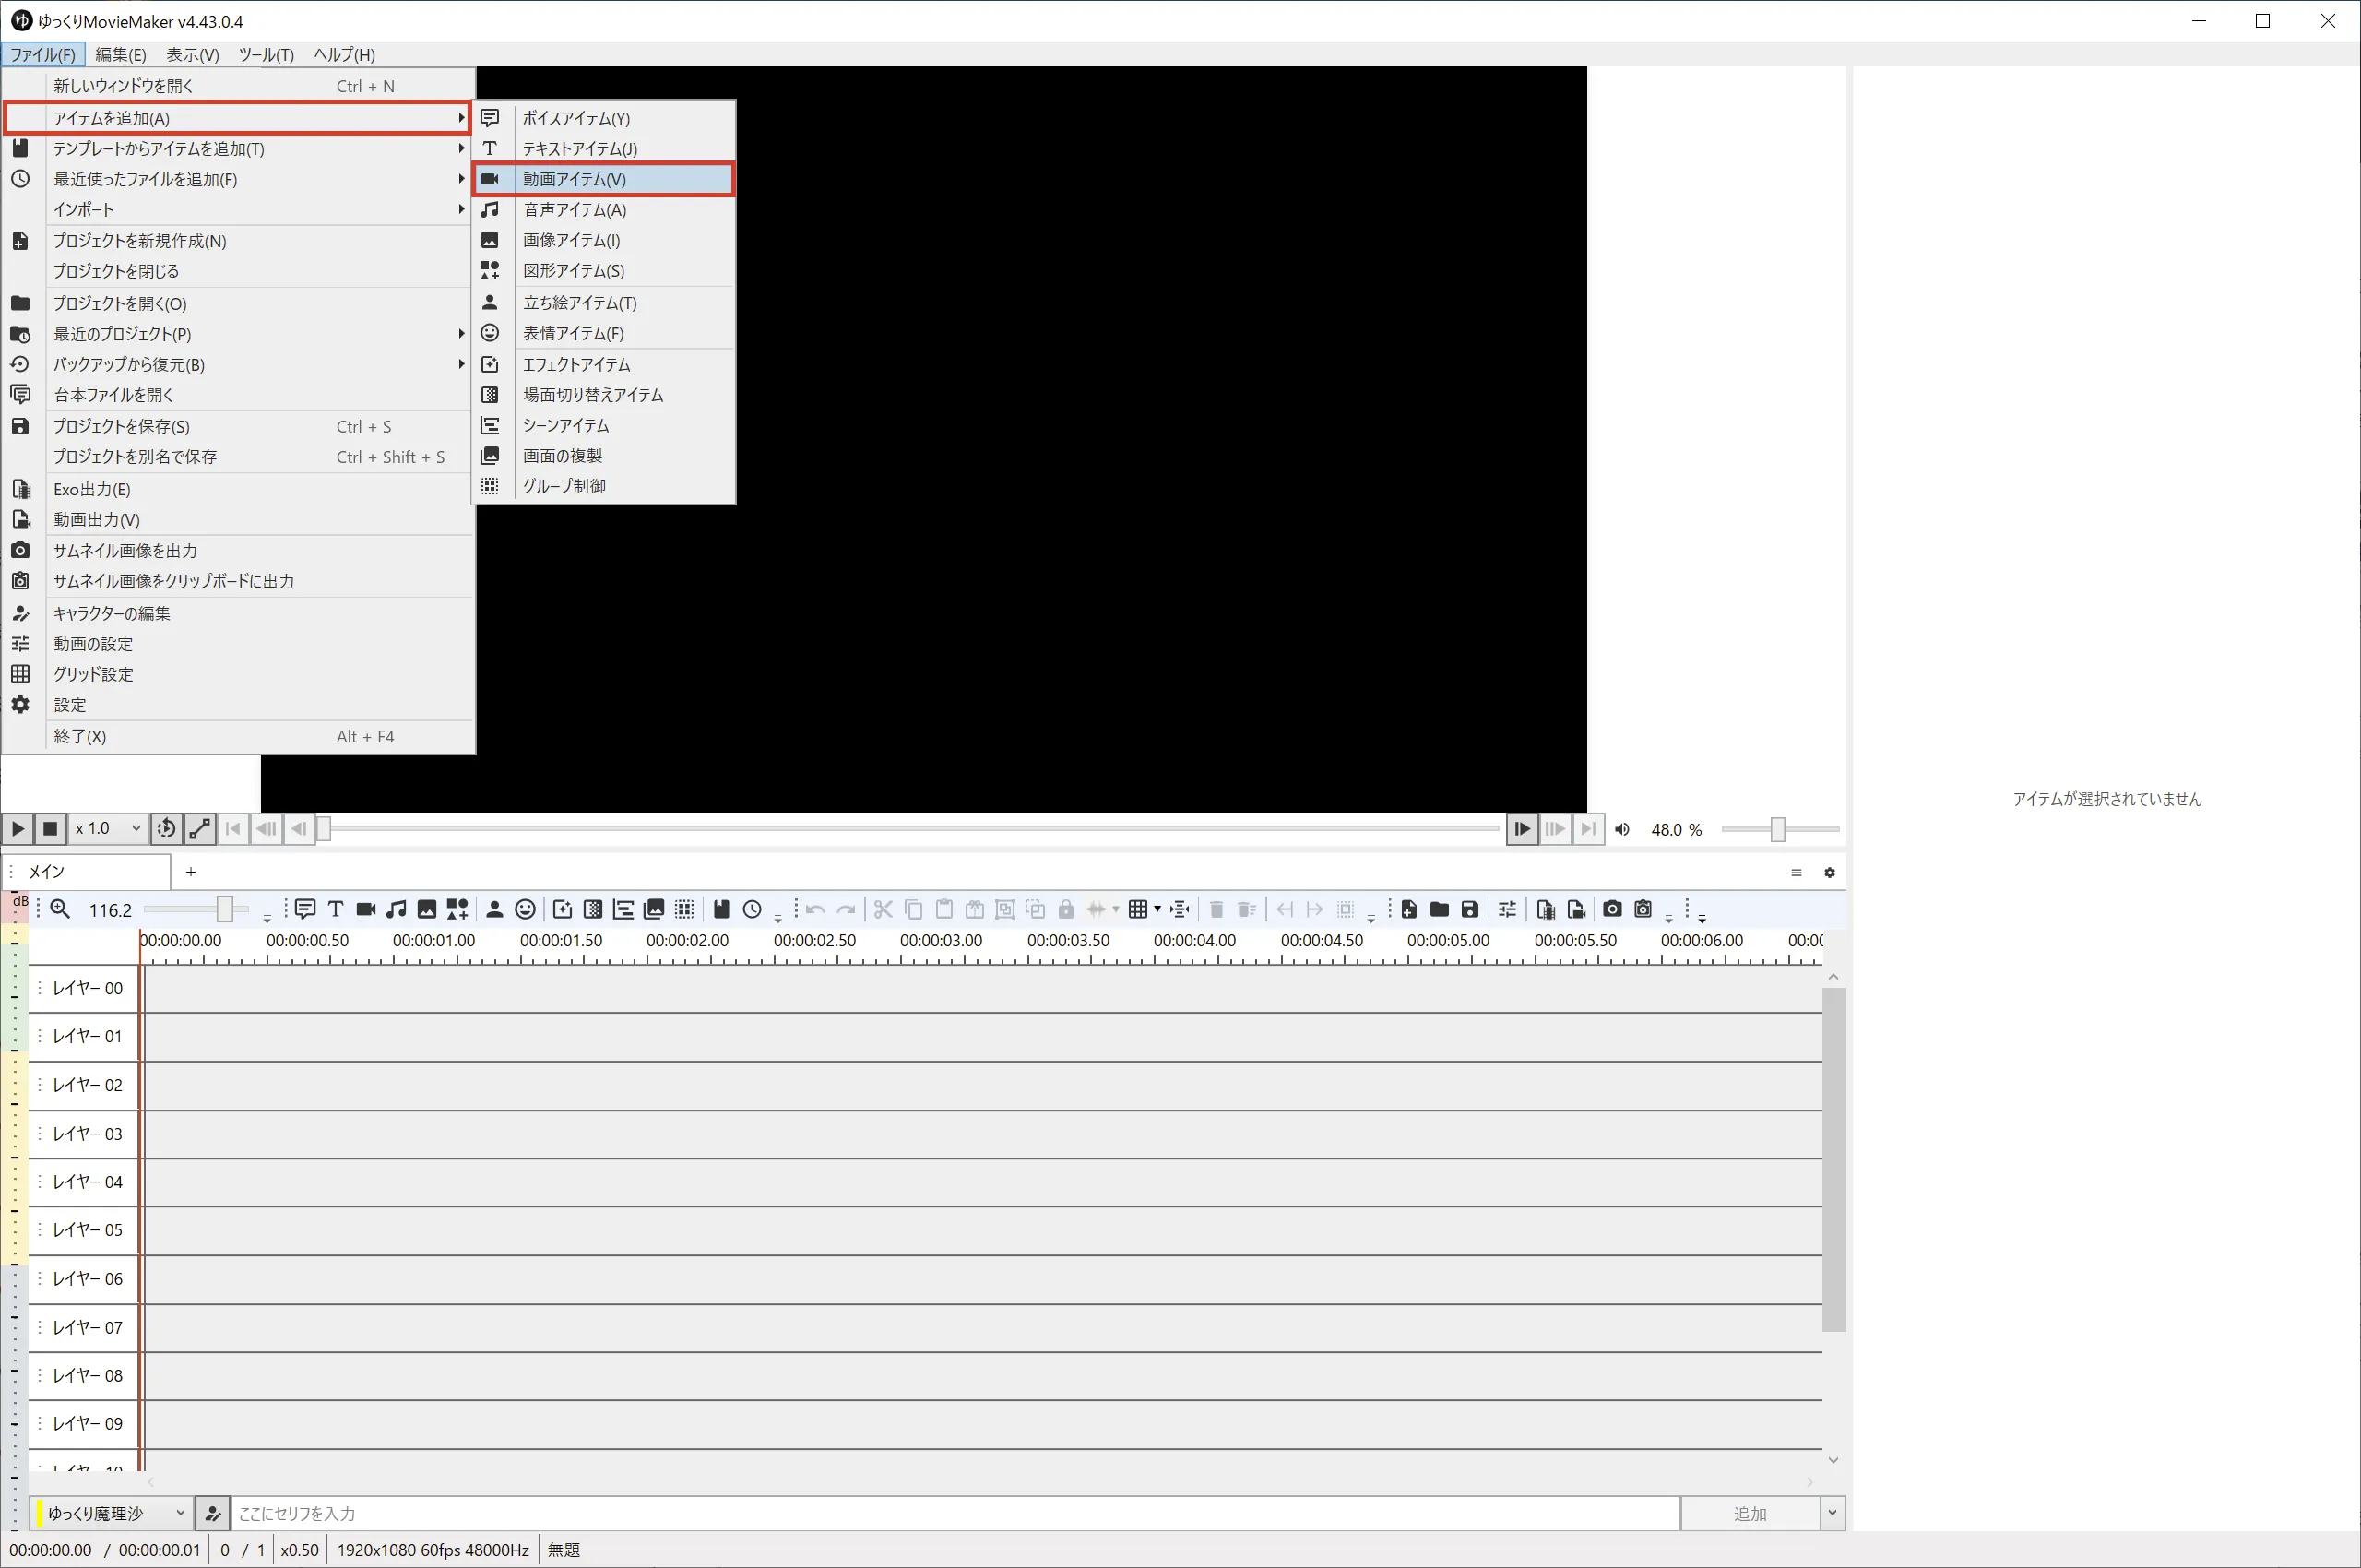This screenshot has height=1568, width=2361.
Task: Click the thumbnail camera icon in timeline toolbar
Action: point(1613,909)
